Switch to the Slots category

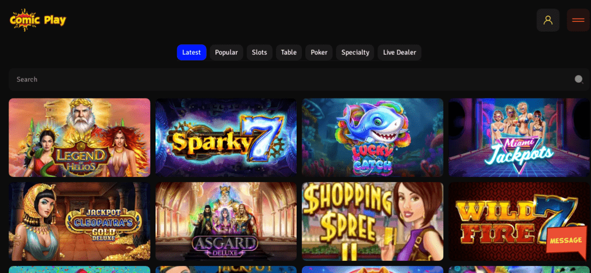click(x=259, y=52)
